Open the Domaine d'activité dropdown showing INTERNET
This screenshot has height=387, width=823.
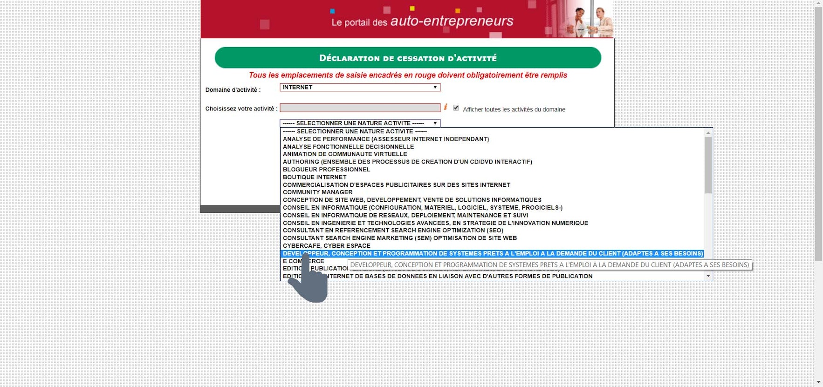point(360,88)
